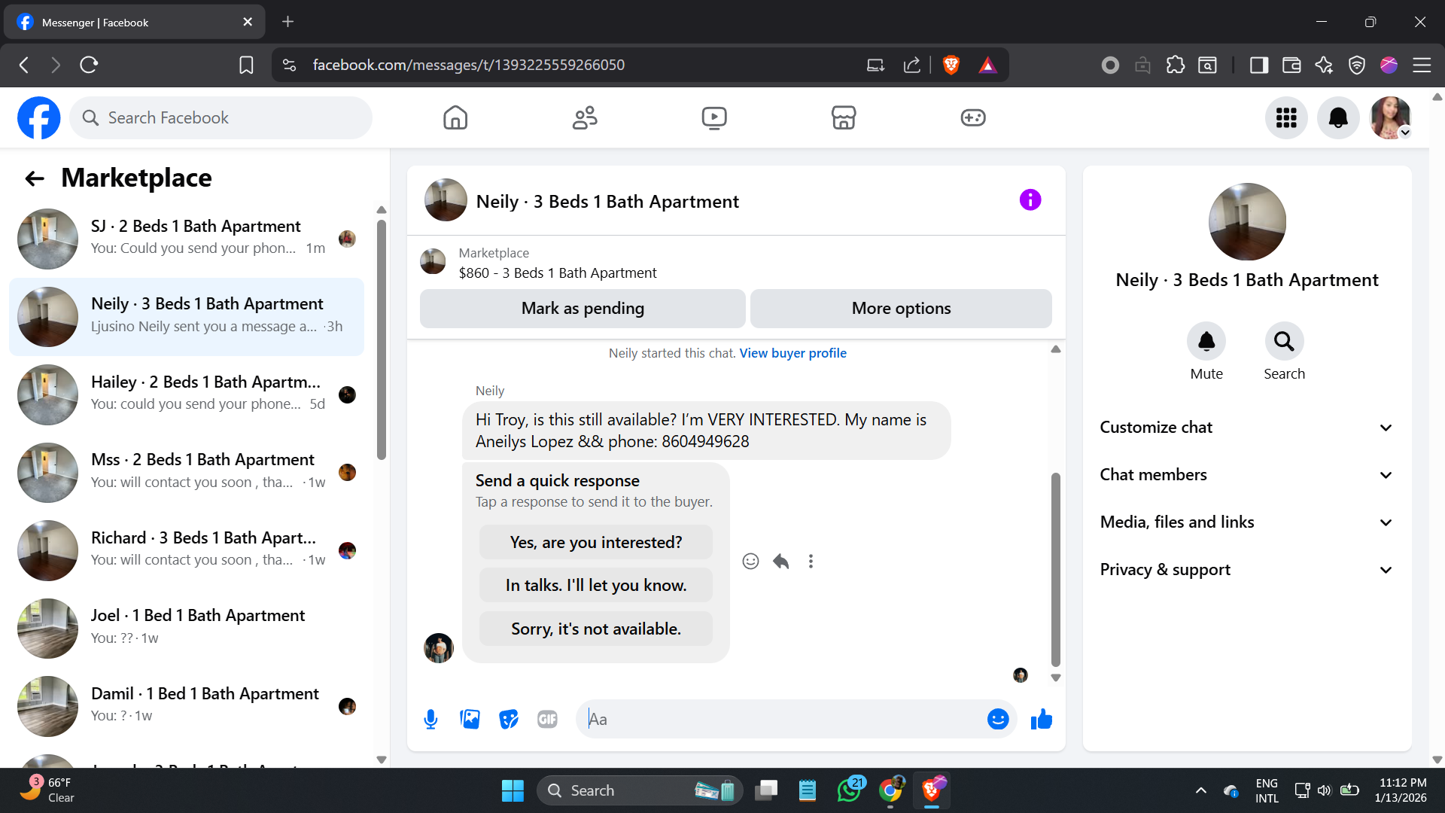Viewport: 1445px width, 813px height.
Task: Open the sticker picker icon
Action: [509, 720]
